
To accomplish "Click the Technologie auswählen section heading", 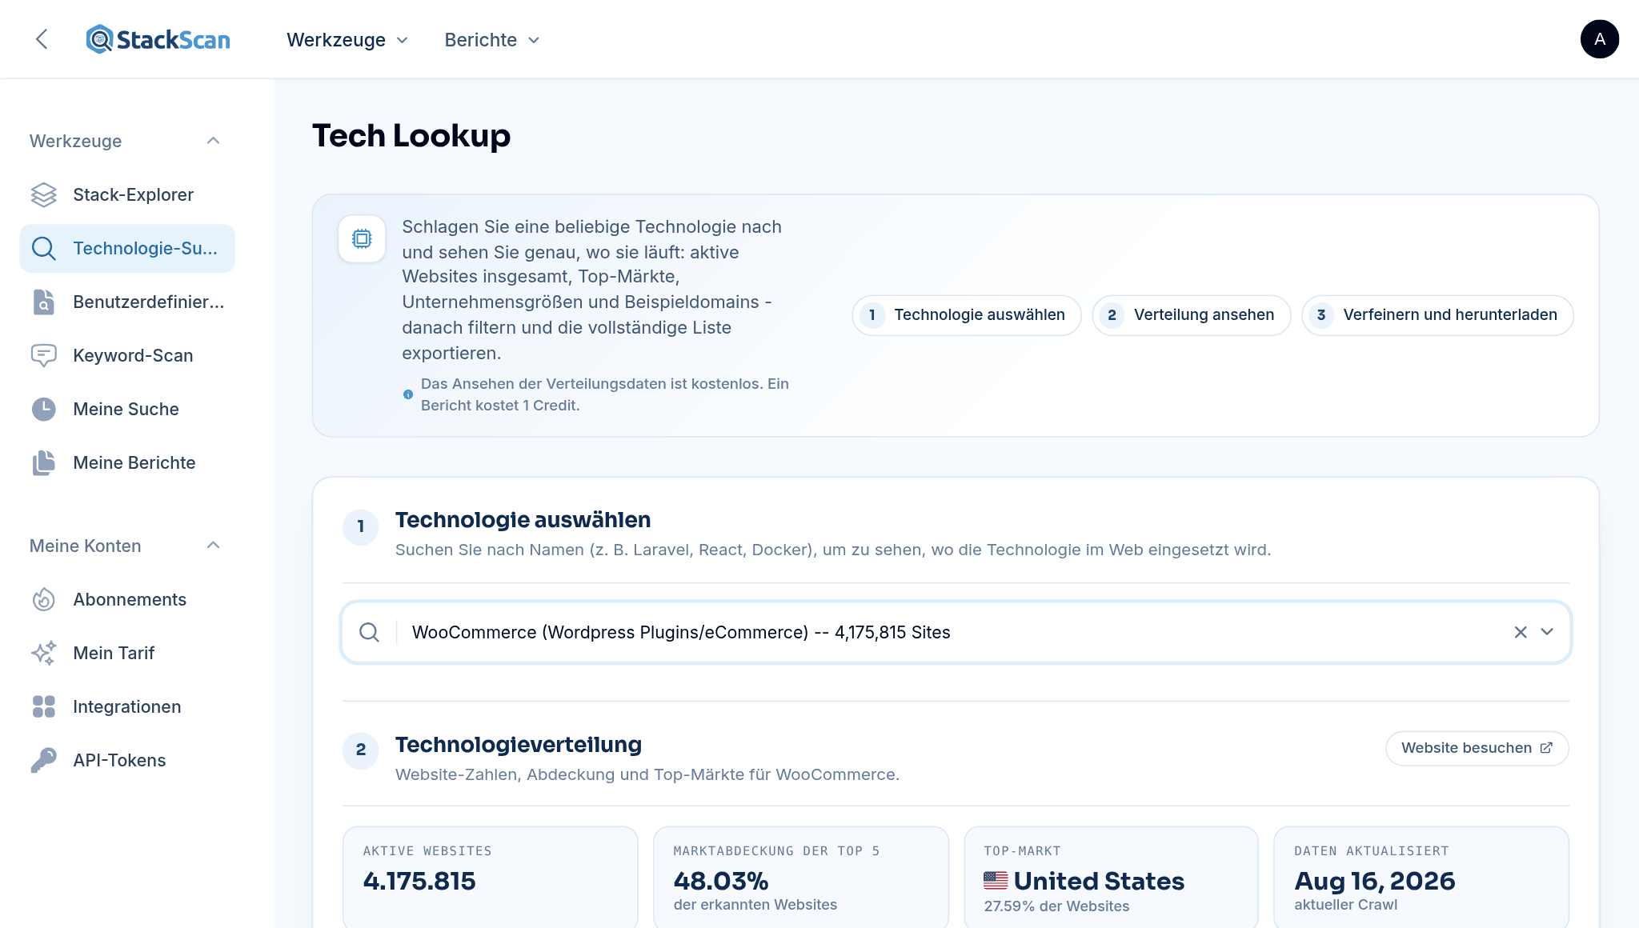I will (x=523, y=520).
